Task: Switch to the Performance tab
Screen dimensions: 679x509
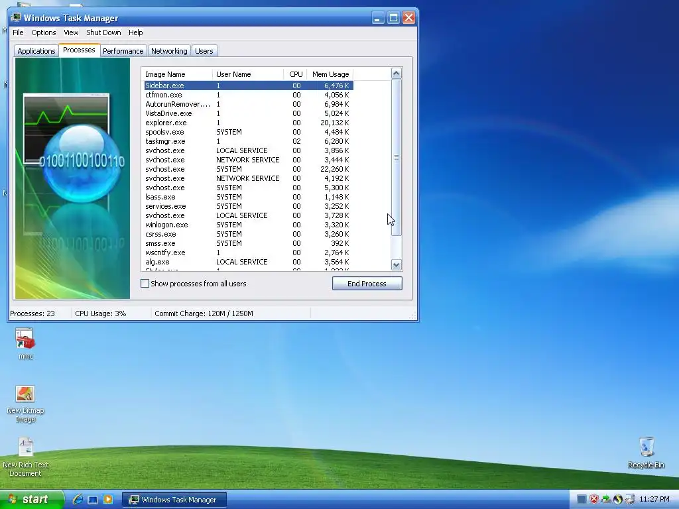Action: [123, 51]
